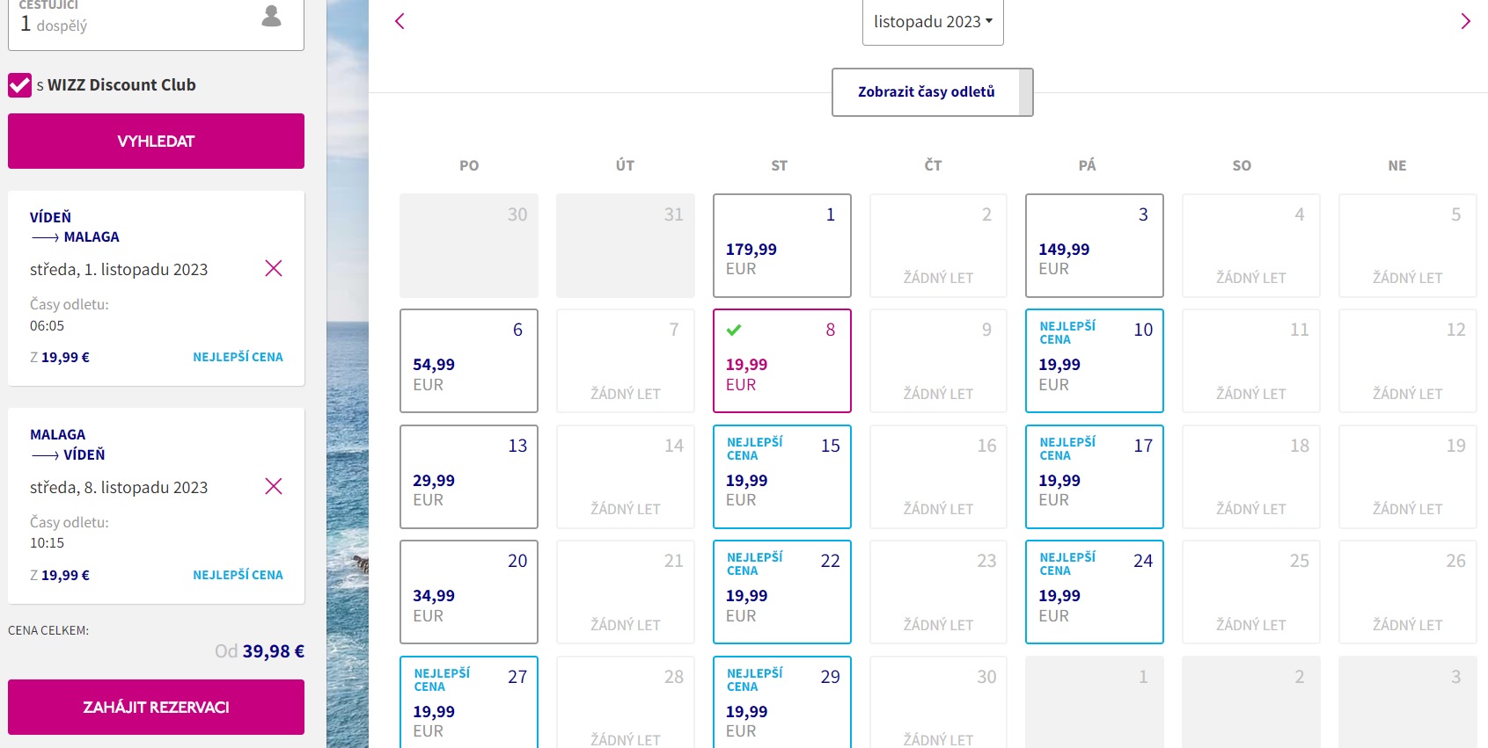
Task: Select November 13 for 29,99 EUR
Action: coord(468,476)
